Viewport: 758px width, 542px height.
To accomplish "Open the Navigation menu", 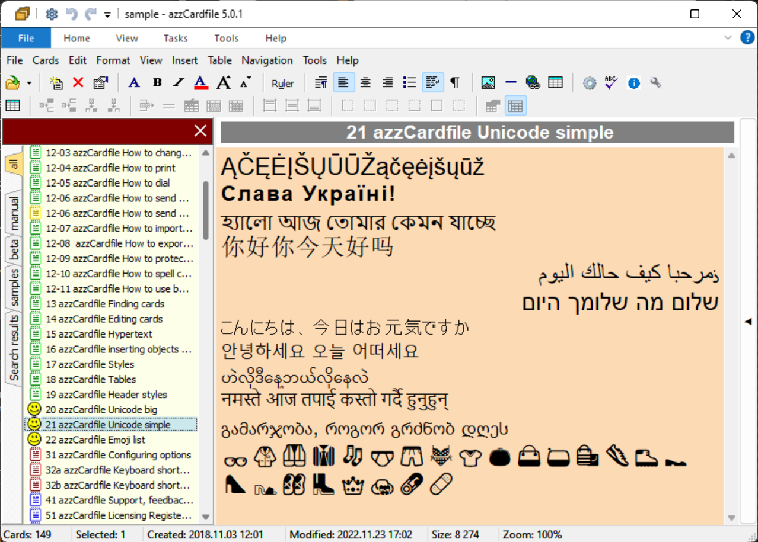I will click(x=267, y=60).
